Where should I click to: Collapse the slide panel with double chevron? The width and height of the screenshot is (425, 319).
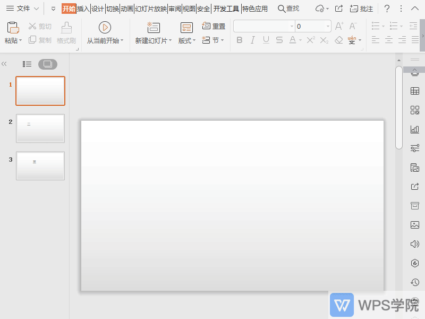click(4, 64)
